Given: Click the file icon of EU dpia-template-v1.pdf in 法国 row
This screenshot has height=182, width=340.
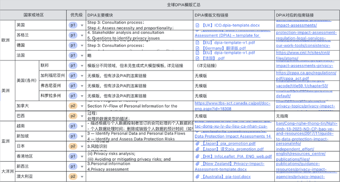Looking at the screenshot, I should point(197,53).
